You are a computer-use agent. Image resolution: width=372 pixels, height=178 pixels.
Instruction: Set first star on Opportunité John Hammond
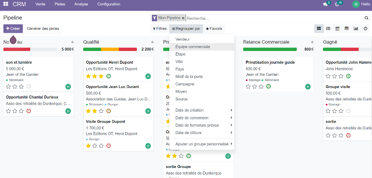328,76
